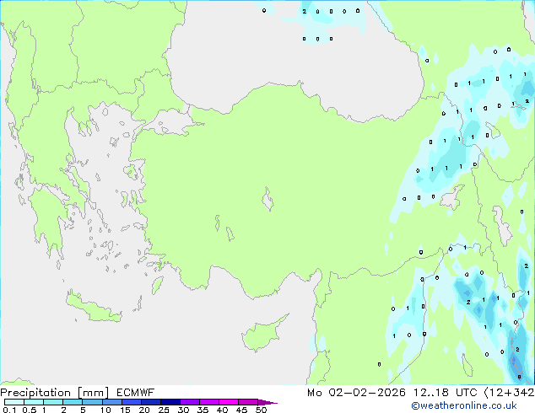The height and width of the screenshot is (413, 535).
Task: Click the 1–2 mm legend color swatch
Action: [x=53, y=402]
